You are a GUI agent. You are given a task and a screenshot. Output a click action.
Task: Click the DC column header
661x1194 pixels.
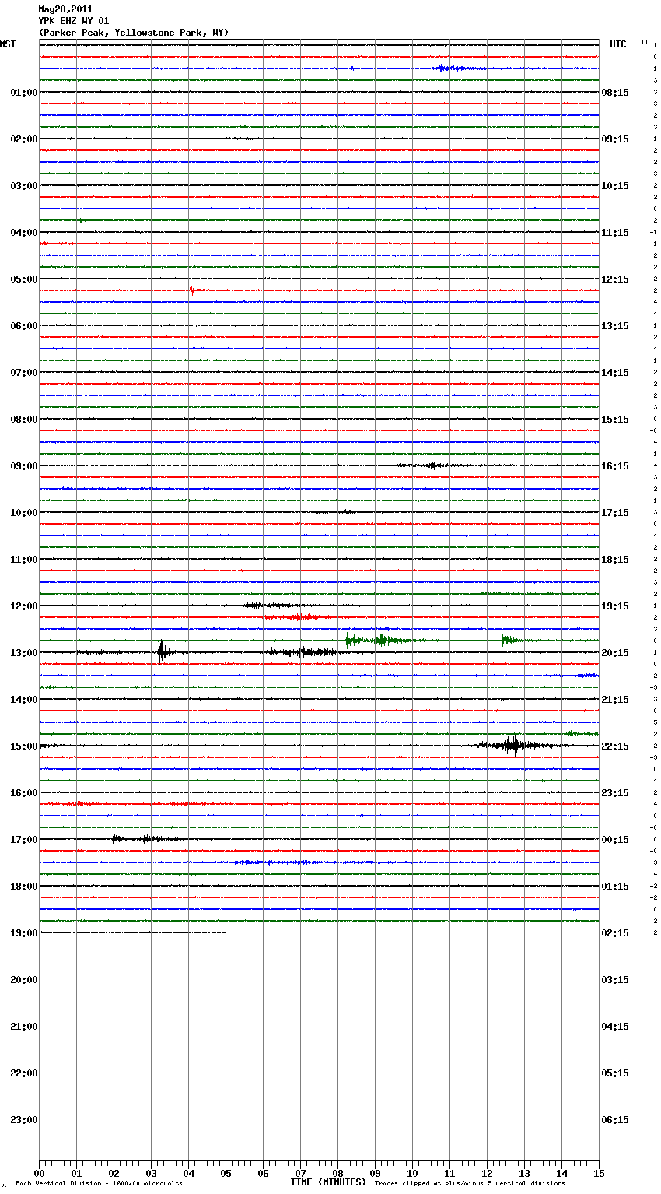pos(645,42)
